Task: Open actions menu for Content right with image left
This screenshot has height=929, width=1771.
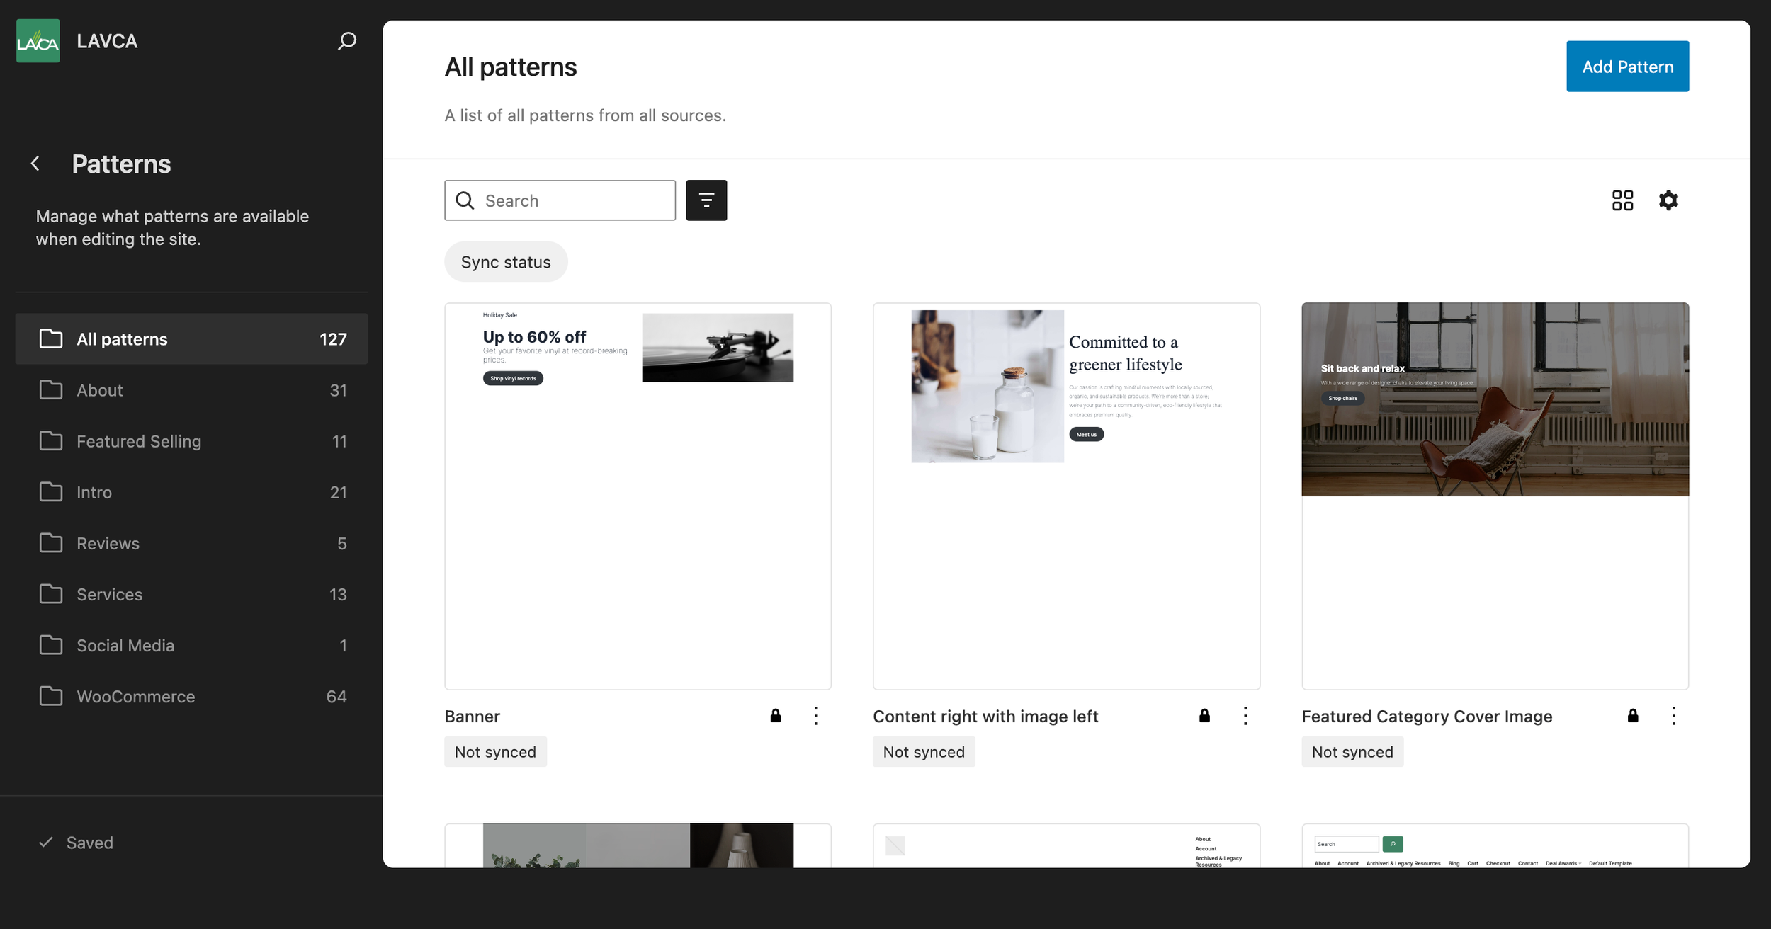Action: [1245, 716]
